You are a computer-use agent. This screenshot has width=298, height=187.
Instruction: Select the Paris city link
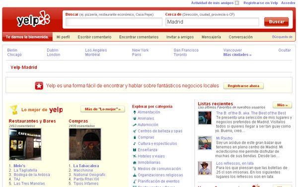pos(137,55)
